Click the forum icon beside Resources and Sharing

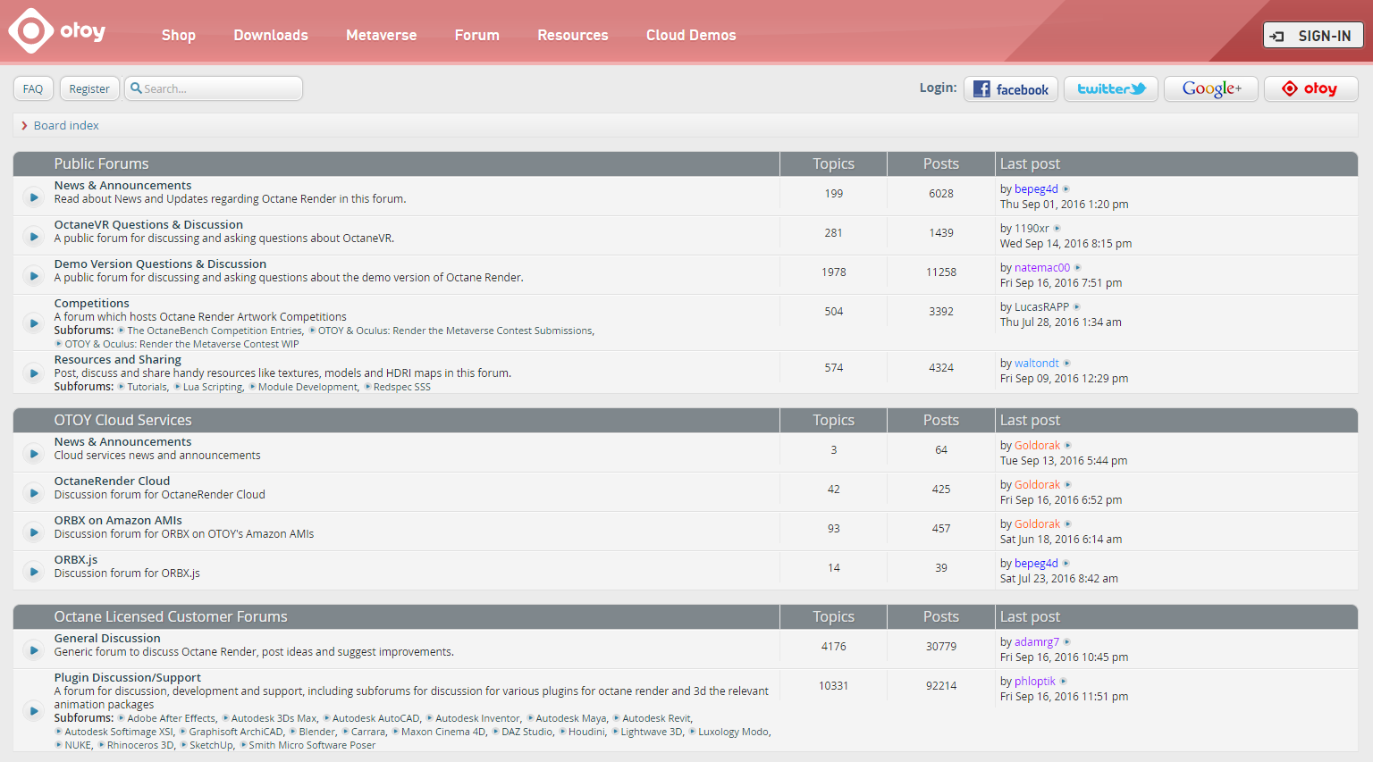coord(33,373)
